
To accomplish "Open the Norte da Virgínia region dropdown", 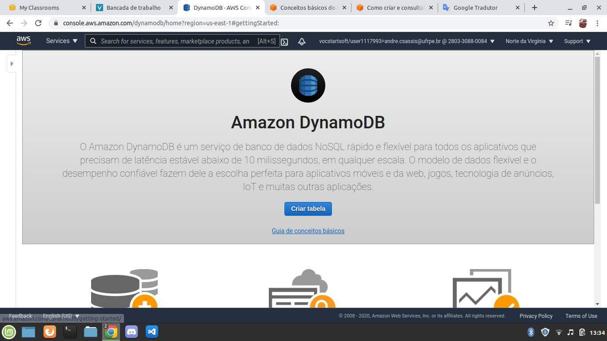I will coord(529,41).
